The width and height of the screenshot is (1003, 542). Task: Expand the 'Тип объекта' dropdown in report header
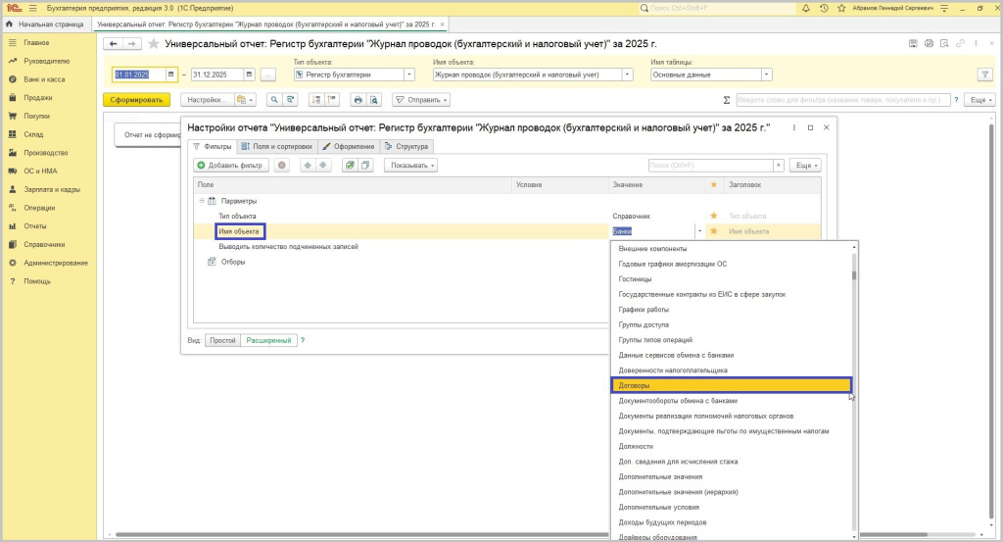click(x=408, y=74)
